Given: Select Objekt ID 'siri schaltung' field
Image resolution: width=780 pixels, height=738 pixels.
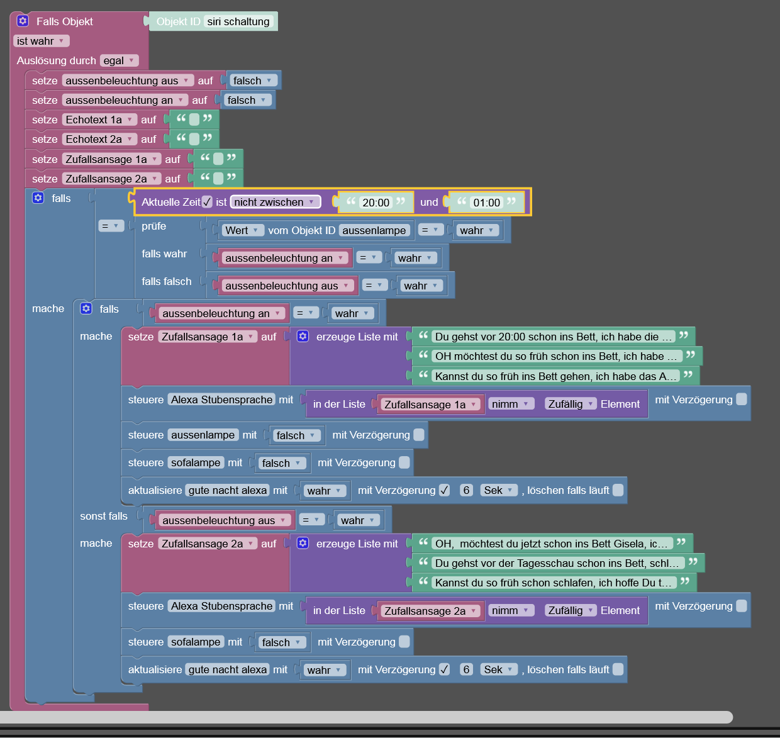Looking at the screenshot, I should 238,21.
